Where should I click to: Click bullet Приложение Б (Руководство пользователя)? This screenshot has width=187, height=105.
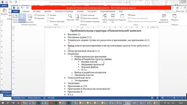click(x=89, y=89)
